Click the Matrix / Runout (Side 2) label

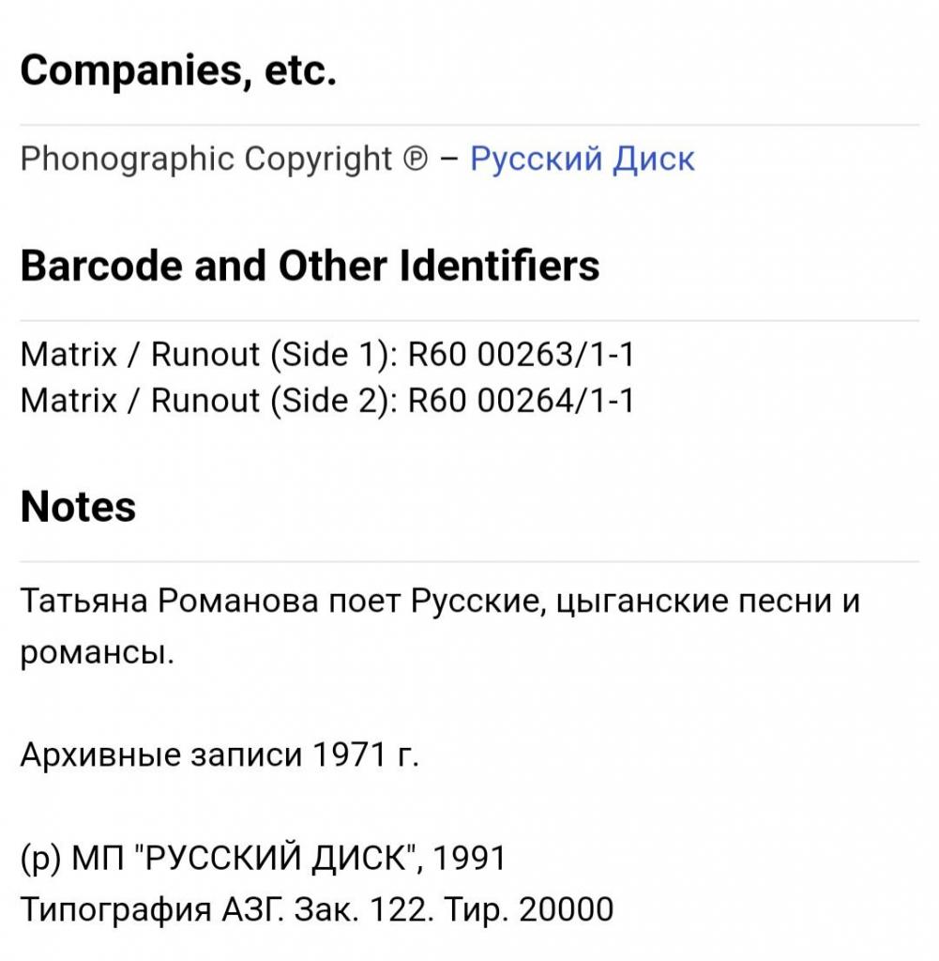[x=208, y=401]
